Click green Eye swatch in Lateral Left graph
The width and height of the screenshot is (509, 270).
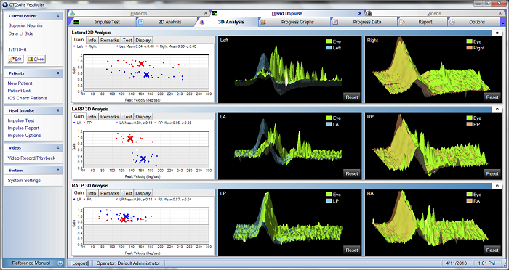329,41
